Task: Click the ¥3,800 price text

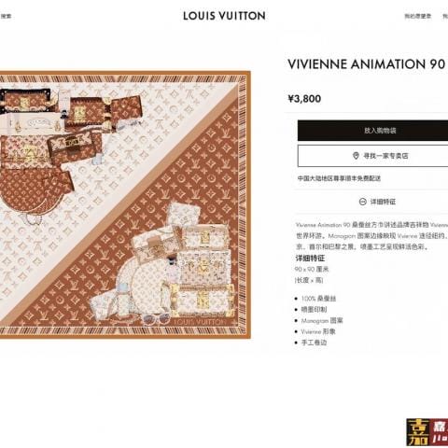Action: (304, 99)
